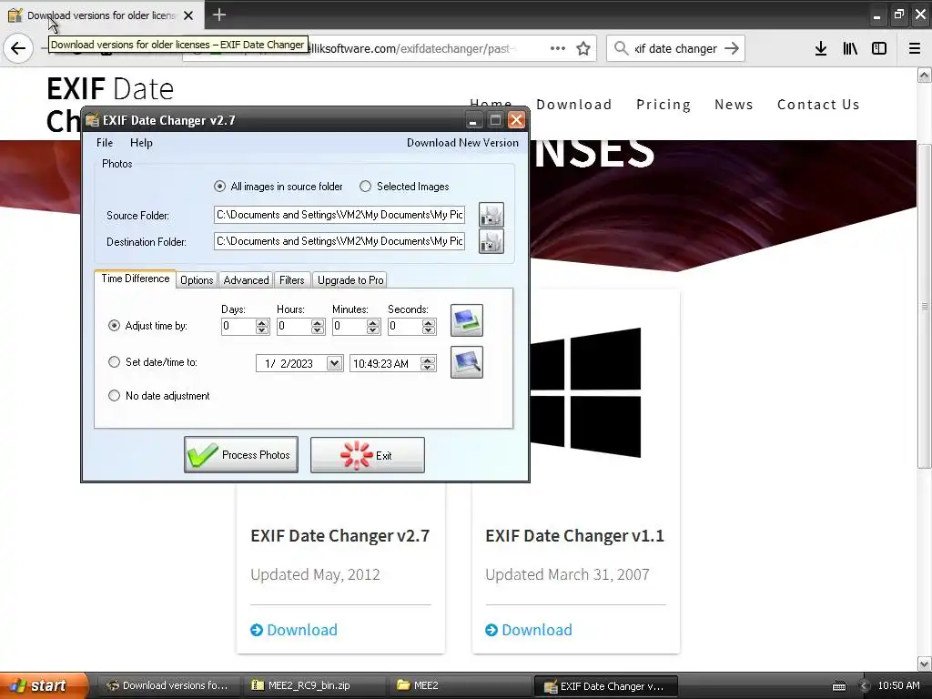Open the Help menu

coord(141,143)
